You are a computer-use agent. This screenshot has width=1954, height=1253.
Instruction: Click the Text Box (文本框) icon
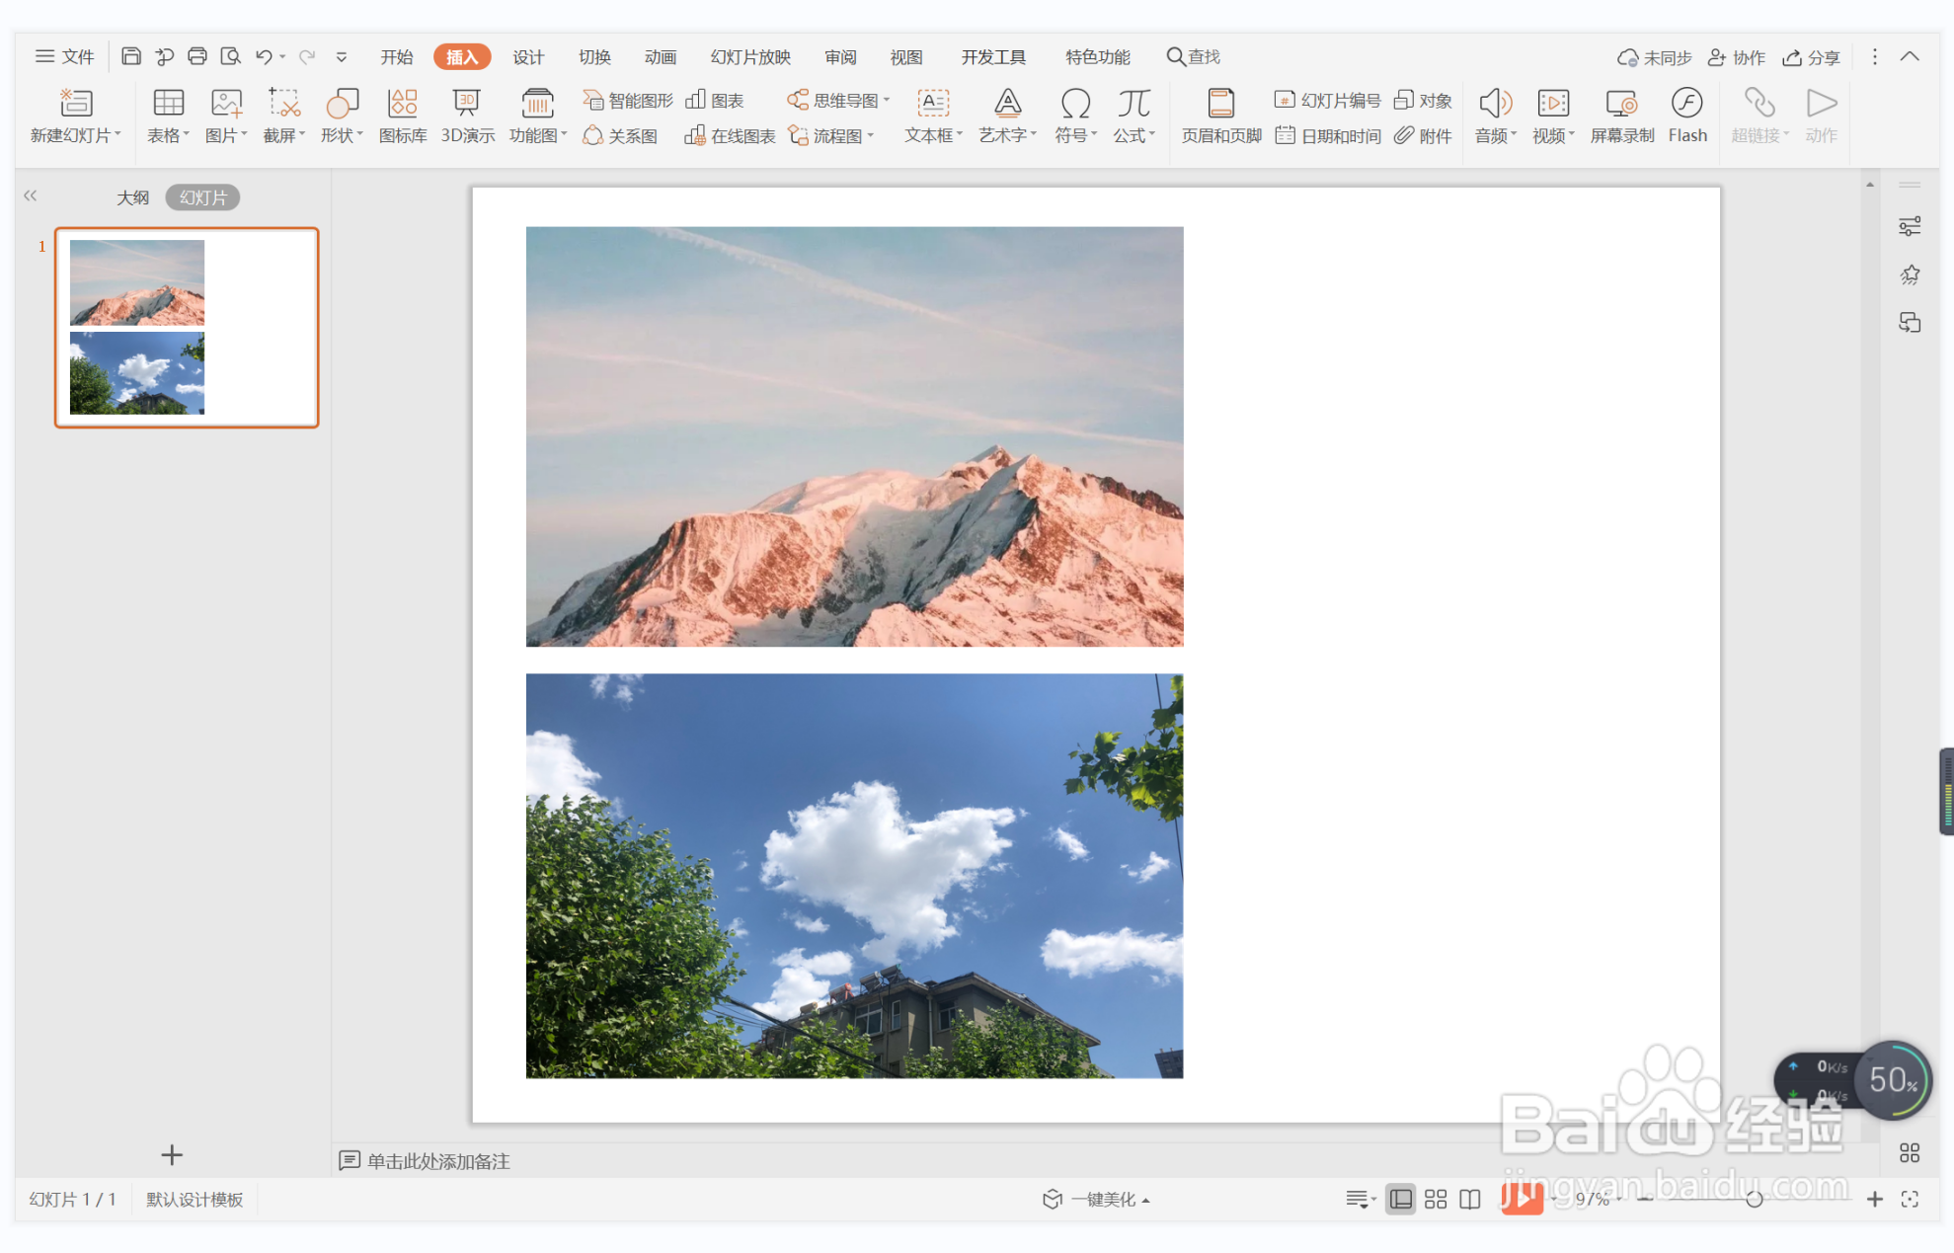click(x=932, y=104)
